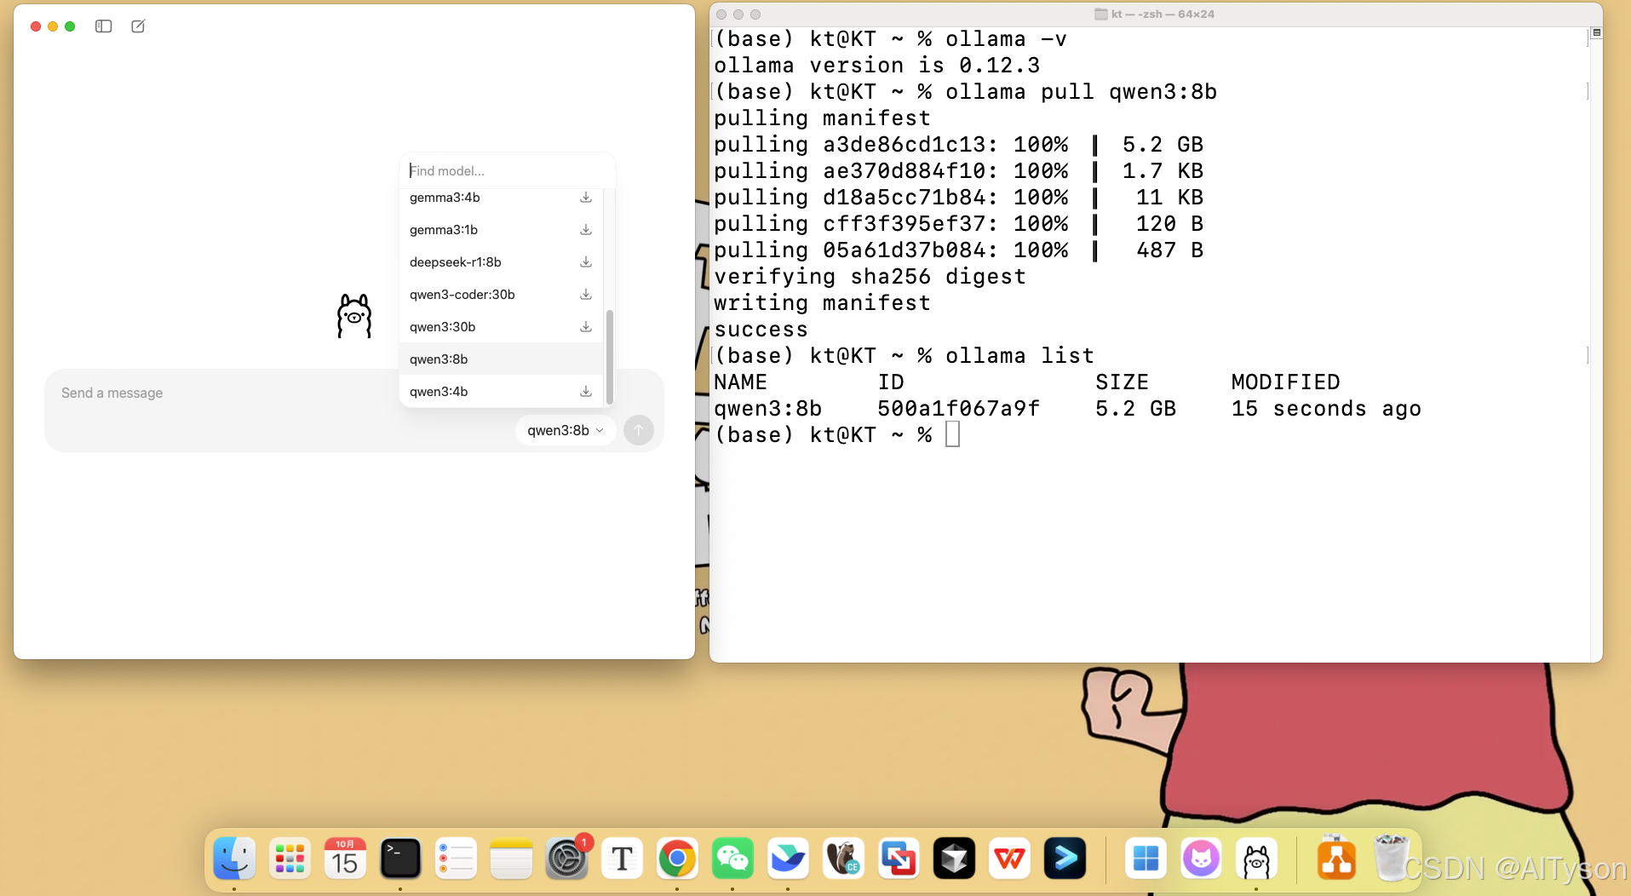Open the Trash in the Dock
1631x896 pixels.
(1392, 858)
